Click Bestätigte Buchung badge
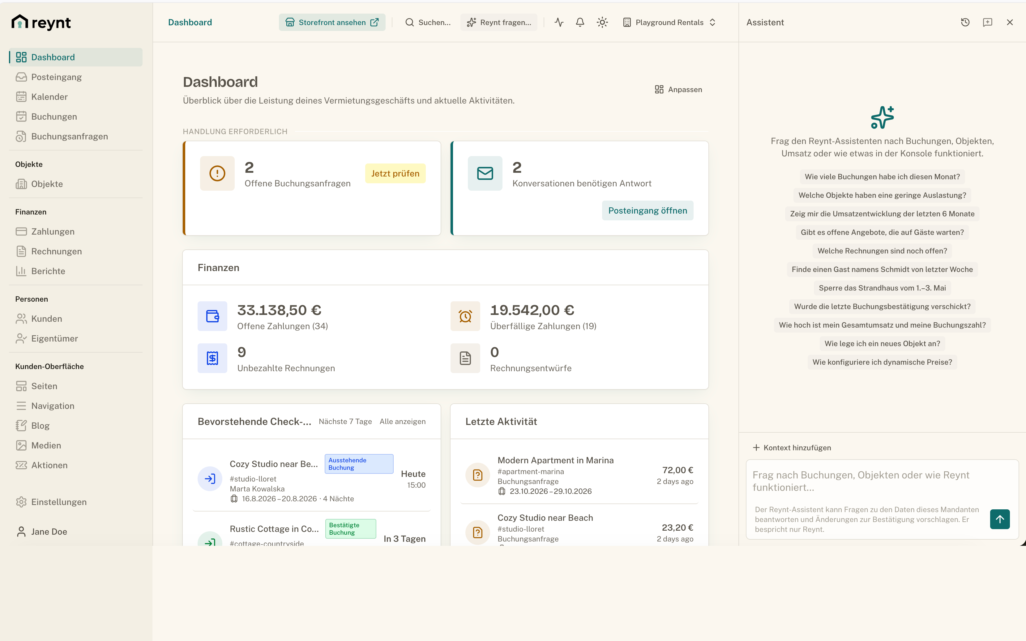The width and height of the screenshot is (1026, 641). 350,529
